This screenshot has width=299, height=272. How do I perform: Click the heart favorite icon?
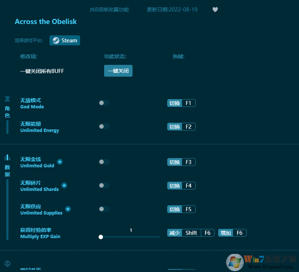(215, 10)
